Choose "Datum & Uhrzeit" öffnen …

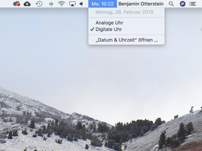tap(126, 40)
